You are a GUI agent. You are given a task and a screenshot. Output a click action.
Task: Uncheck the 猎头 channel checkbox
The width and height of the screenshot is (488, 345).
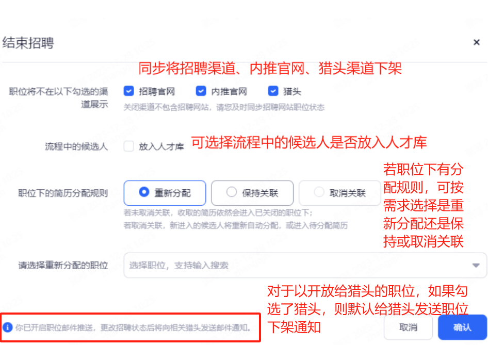(x=273, y=91)
